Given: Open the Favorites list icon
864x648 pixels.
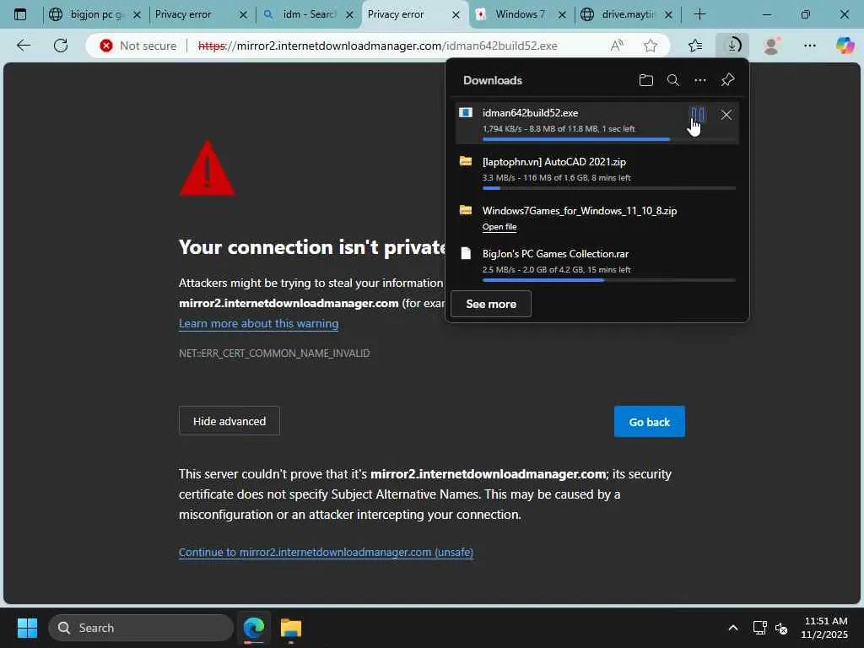Looking at the screenshot, I should [695, 46].
